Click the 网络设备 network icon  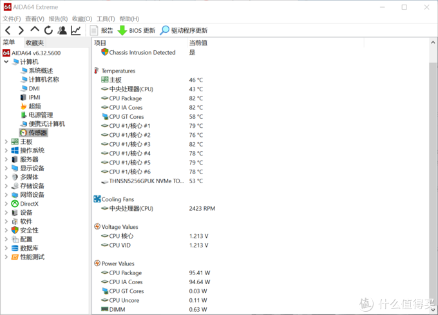(15, 195)
